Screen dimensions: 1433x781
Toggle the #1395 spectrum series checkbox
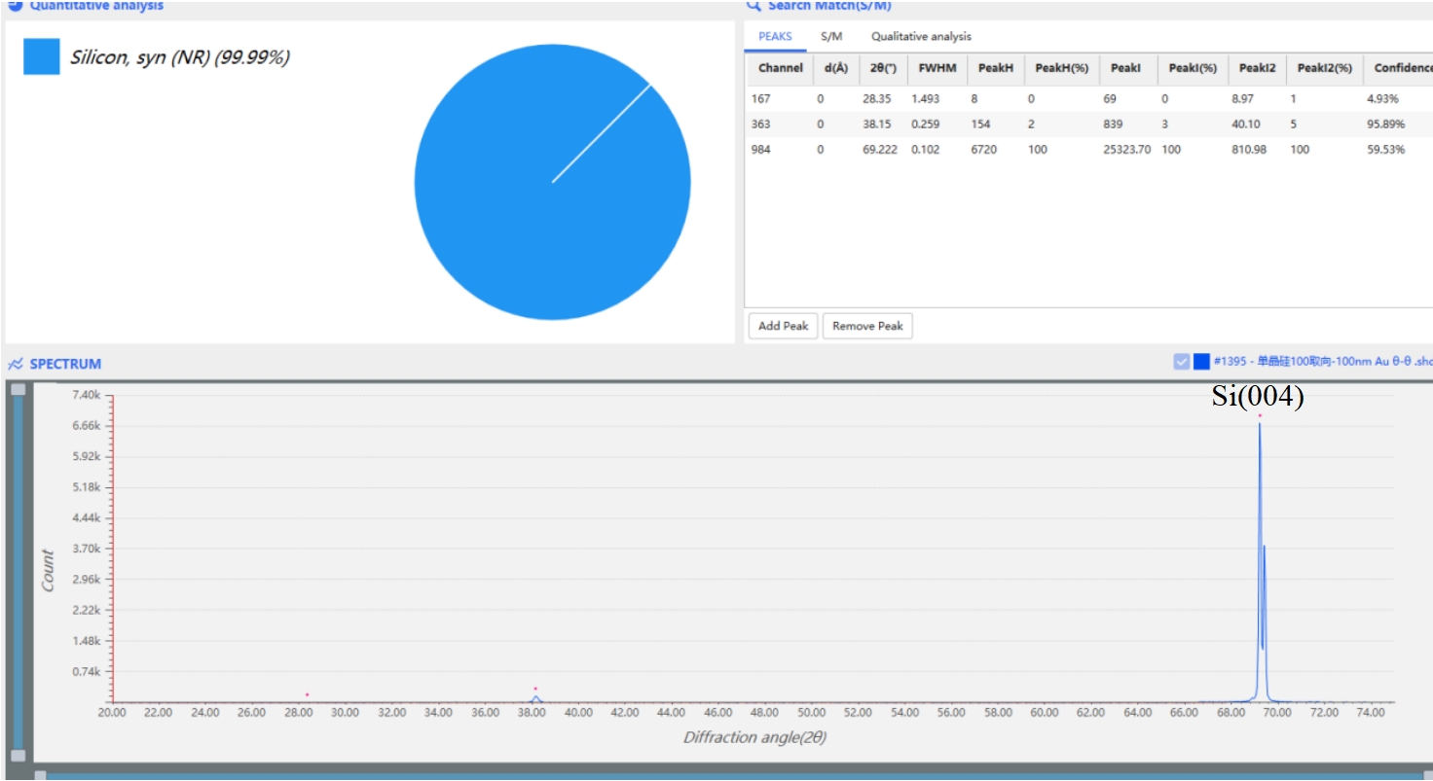pyautogui.click(x=1181, y=362)
